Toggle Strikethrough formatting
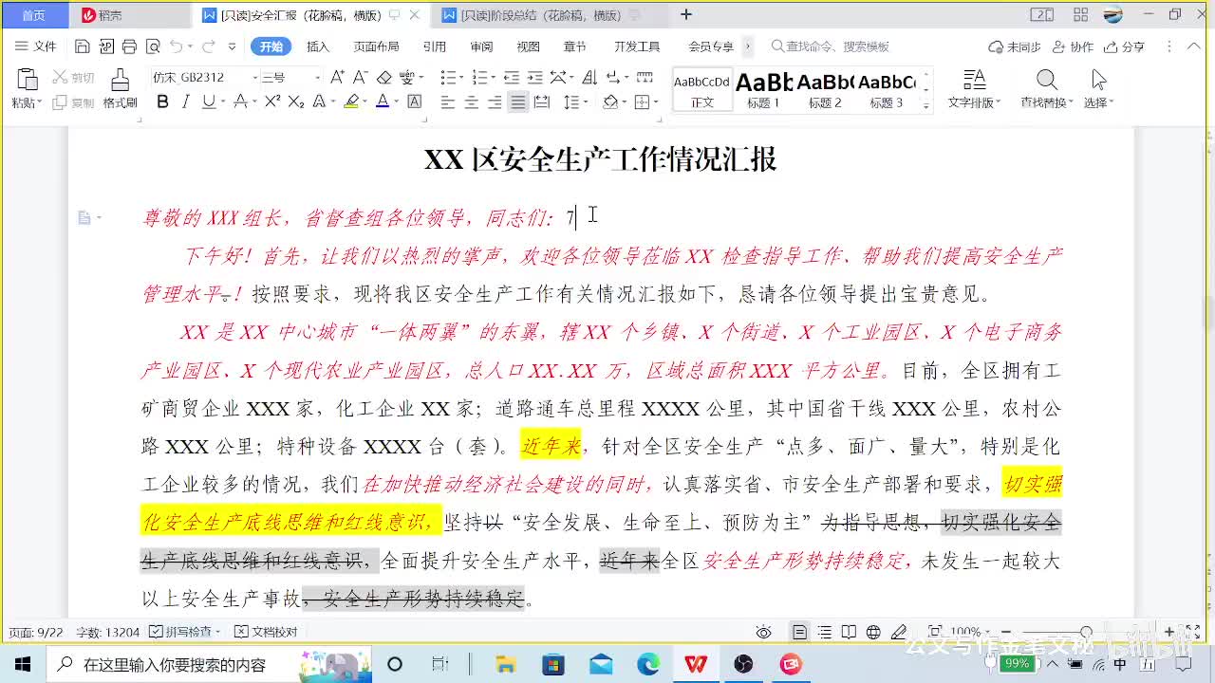This screenshot has height=683, width=1215. 240,102
